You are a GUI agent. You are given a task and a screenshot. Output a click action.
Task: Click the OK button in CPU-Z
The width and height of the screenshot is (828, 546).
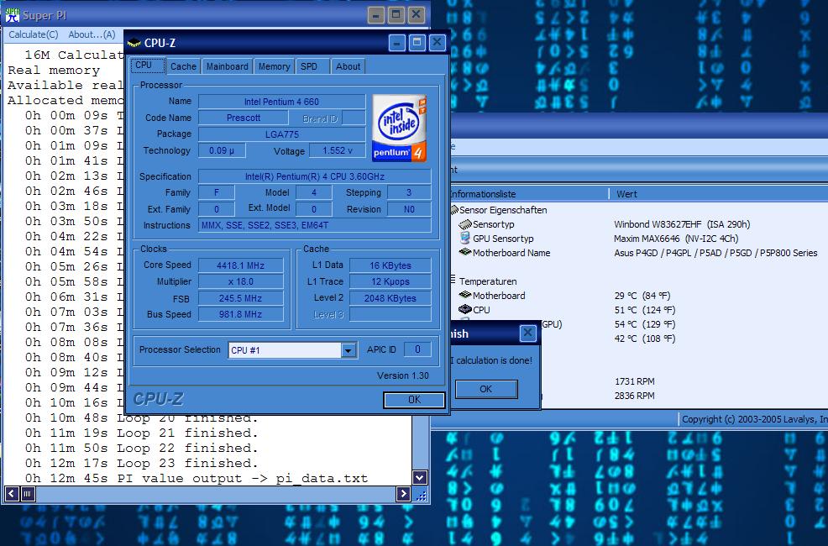click(x=414, y=400)
